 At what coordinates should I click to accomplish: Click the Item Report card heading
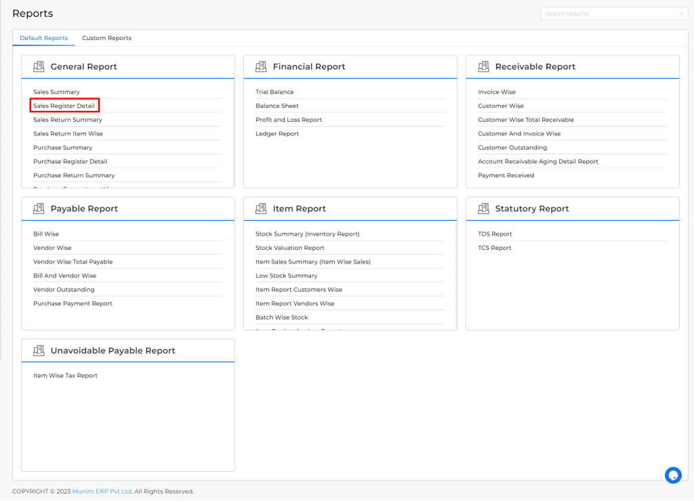tap(299, 209)
